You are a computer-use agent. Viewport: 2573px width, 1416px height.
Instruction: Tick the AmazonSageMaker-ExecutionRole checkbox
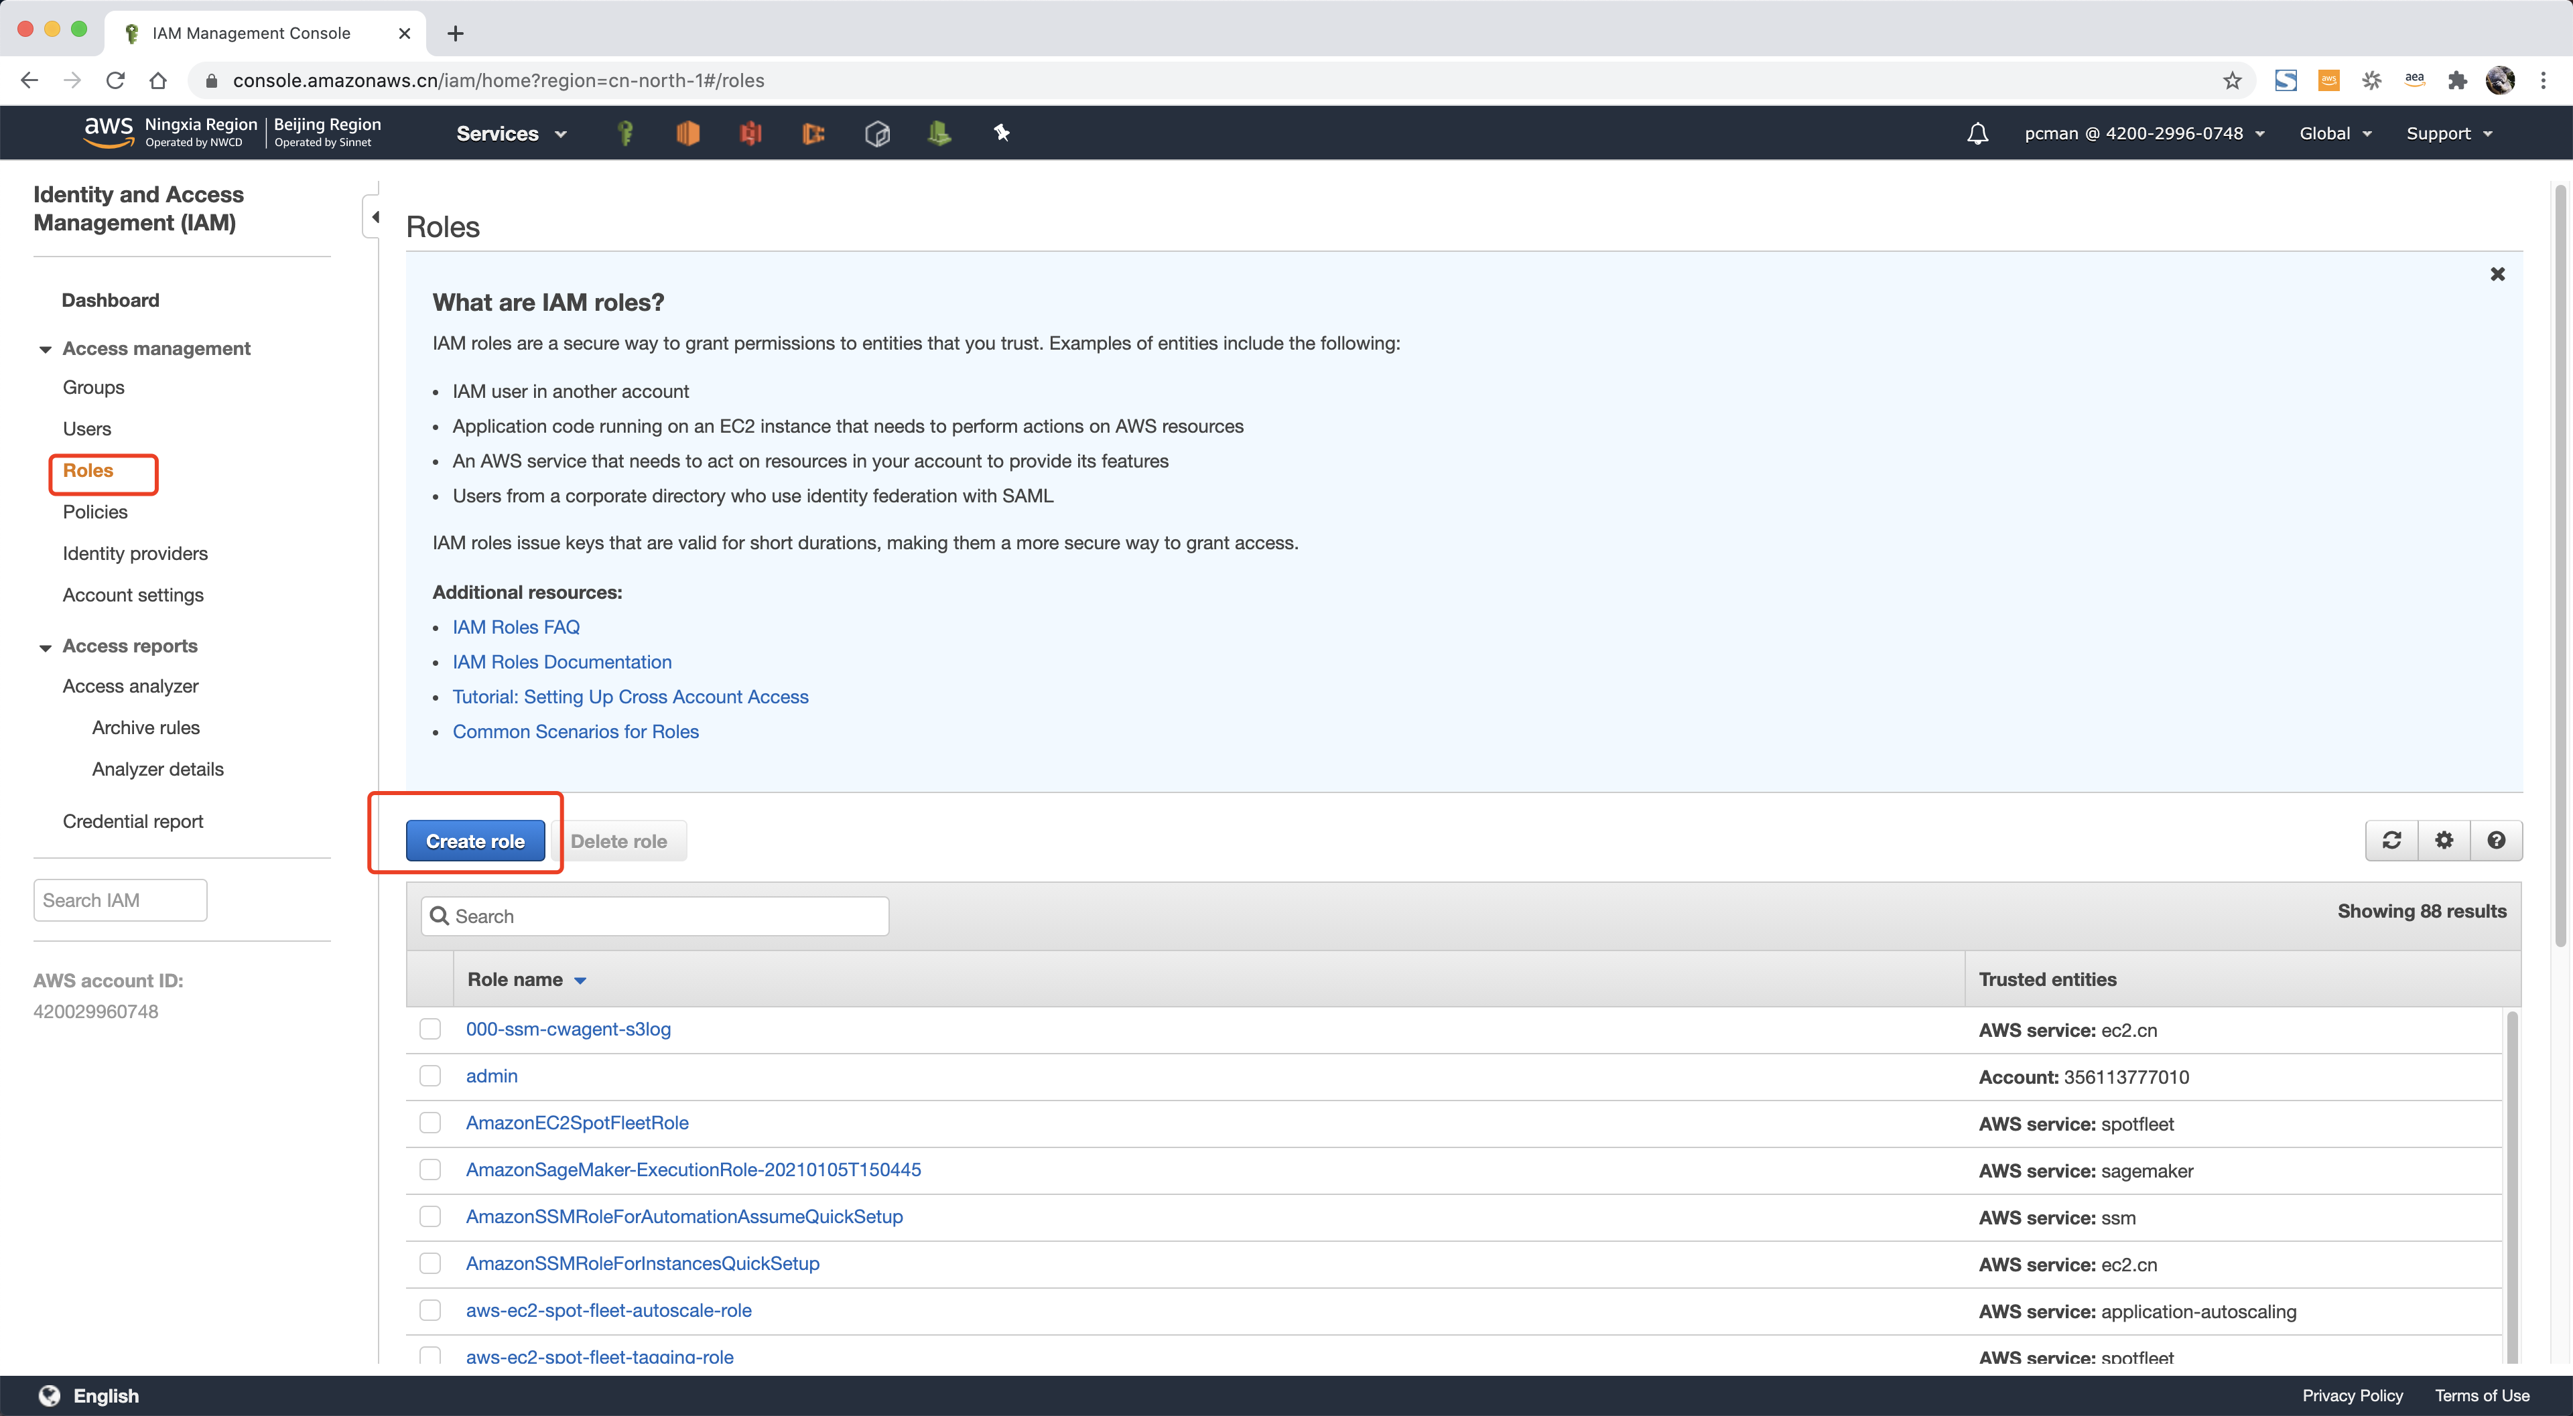430,1170
